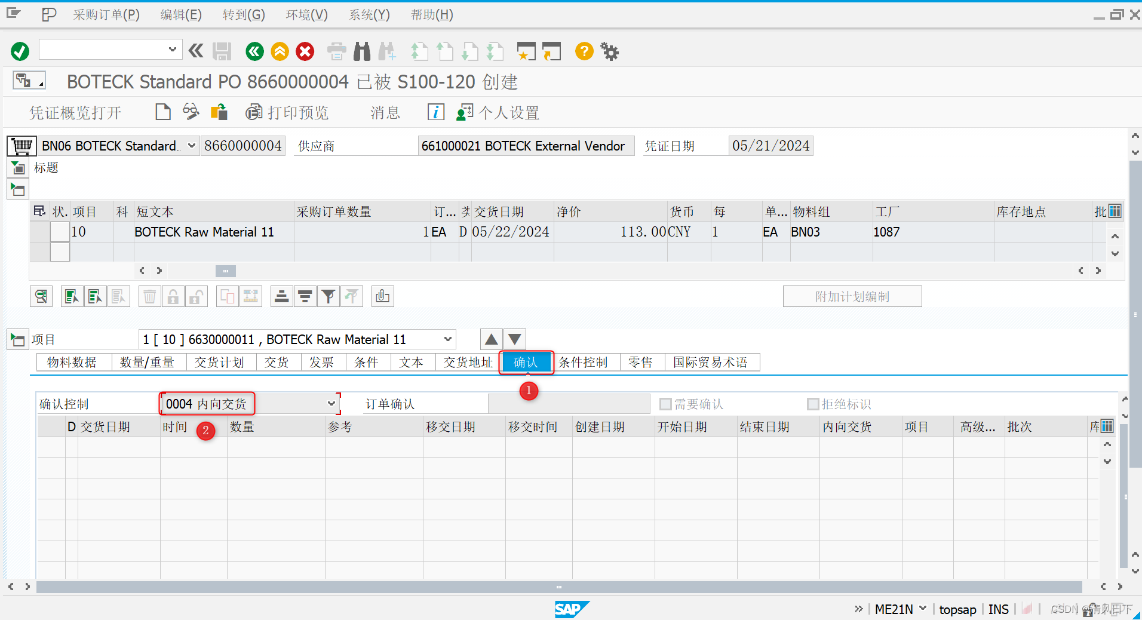Collapse the header area 标题

coord(18,168)
